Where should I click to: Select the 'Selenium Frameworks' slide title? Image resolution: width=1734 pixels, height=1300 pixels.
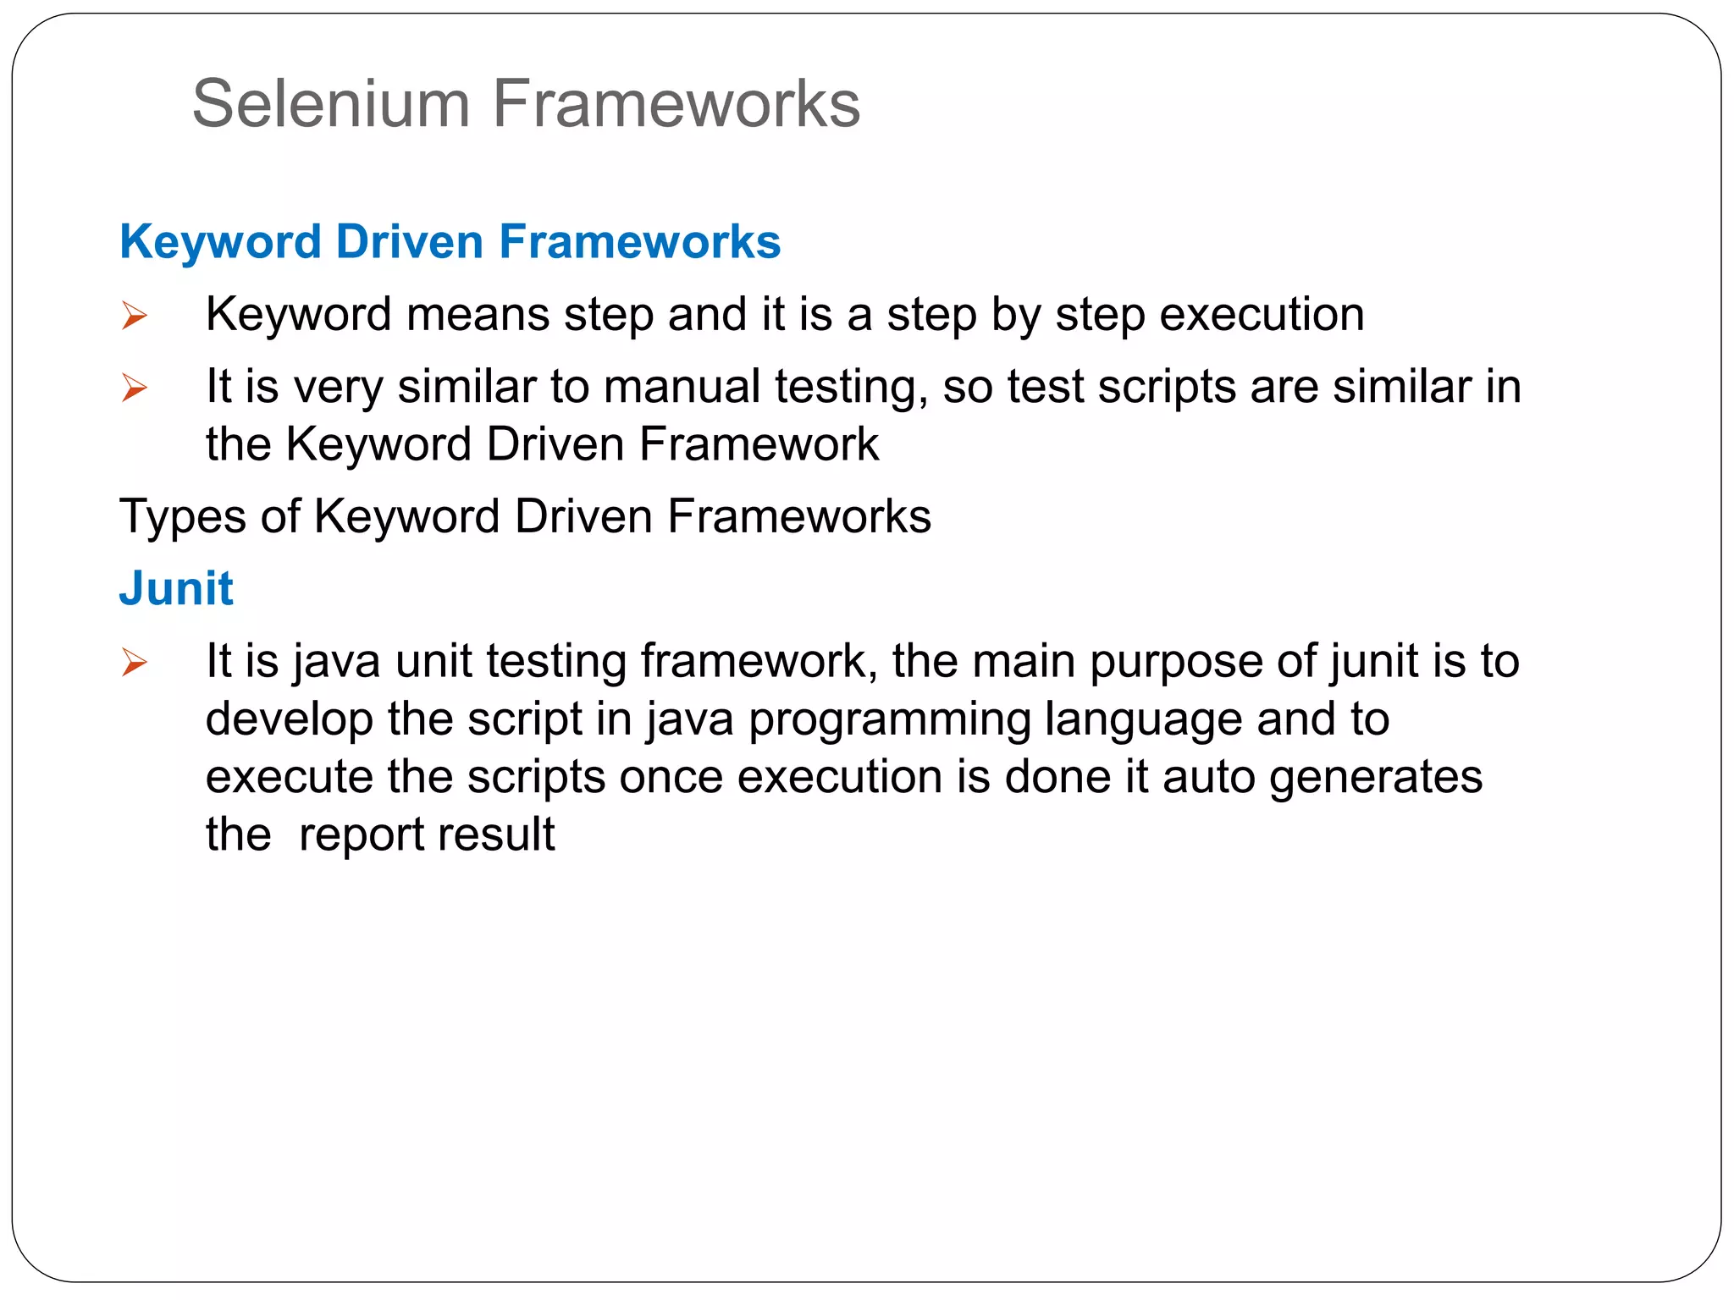(x=526, y=103)
